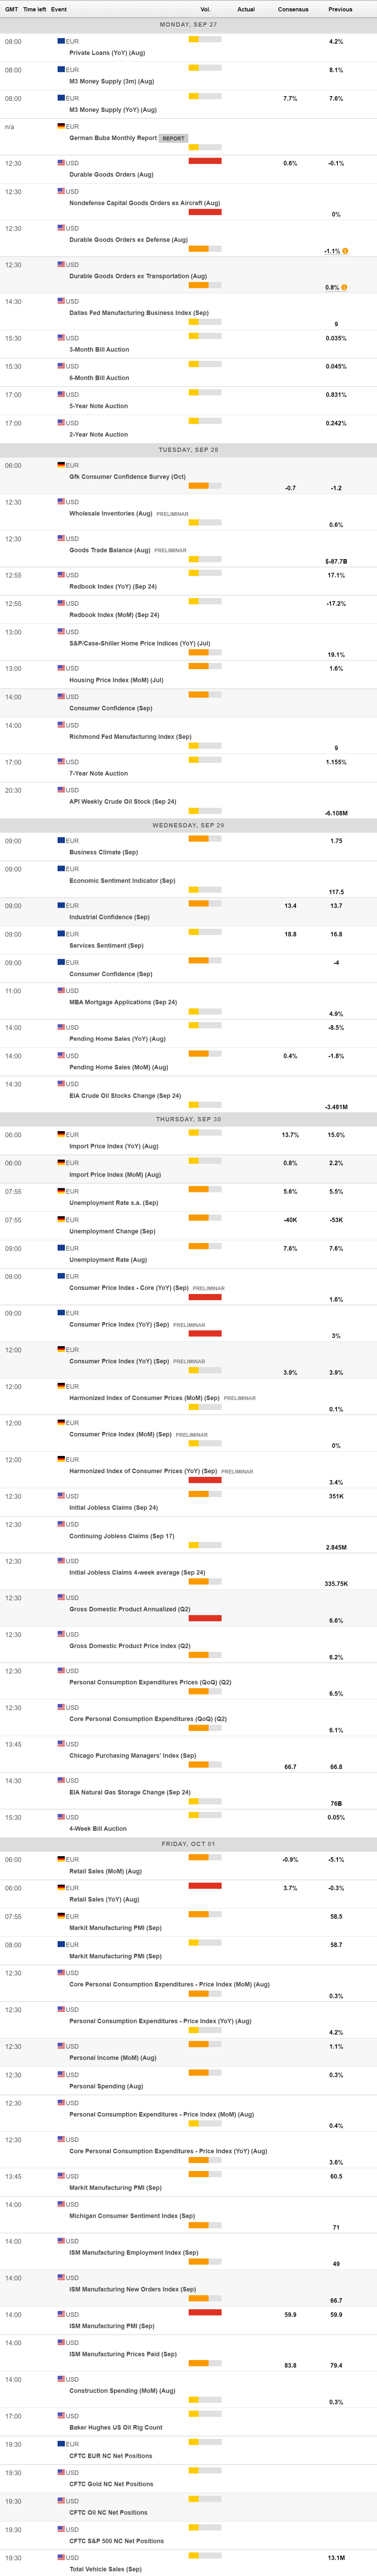Click the US flag above Baker Hughes Oil Rig Count
Image resolution: width=377 pixels, height=2576 pixels.
pos(61,2416)
